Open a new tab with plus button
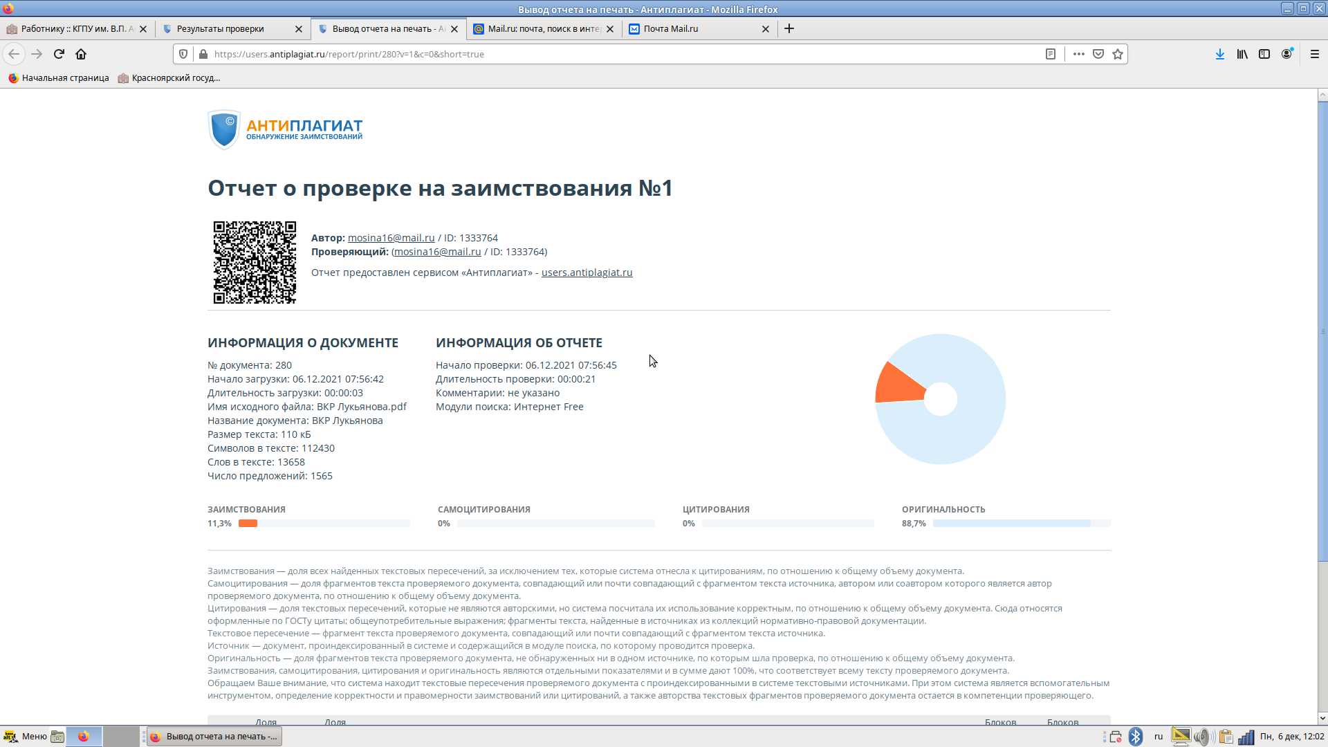The width and height of the screenshot is (1328, 747). [x=789, y=28]
